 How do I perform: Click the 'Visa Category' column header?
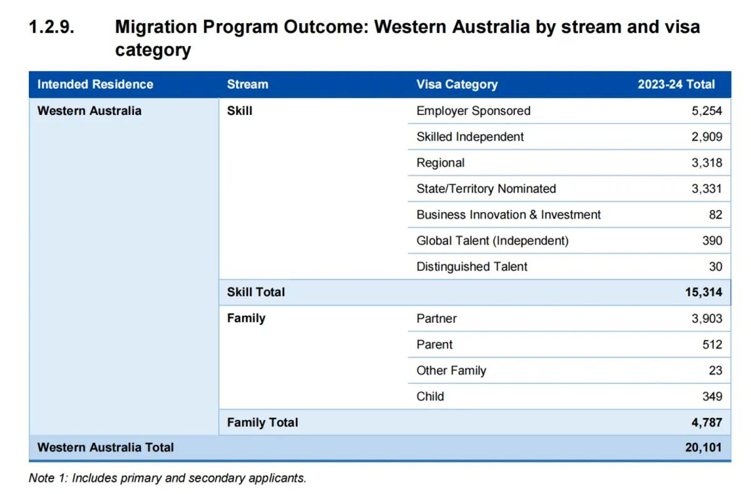pos(457,84)
